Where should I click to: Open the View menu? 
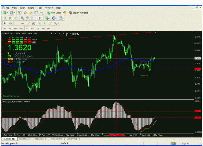tap(15, 8)
